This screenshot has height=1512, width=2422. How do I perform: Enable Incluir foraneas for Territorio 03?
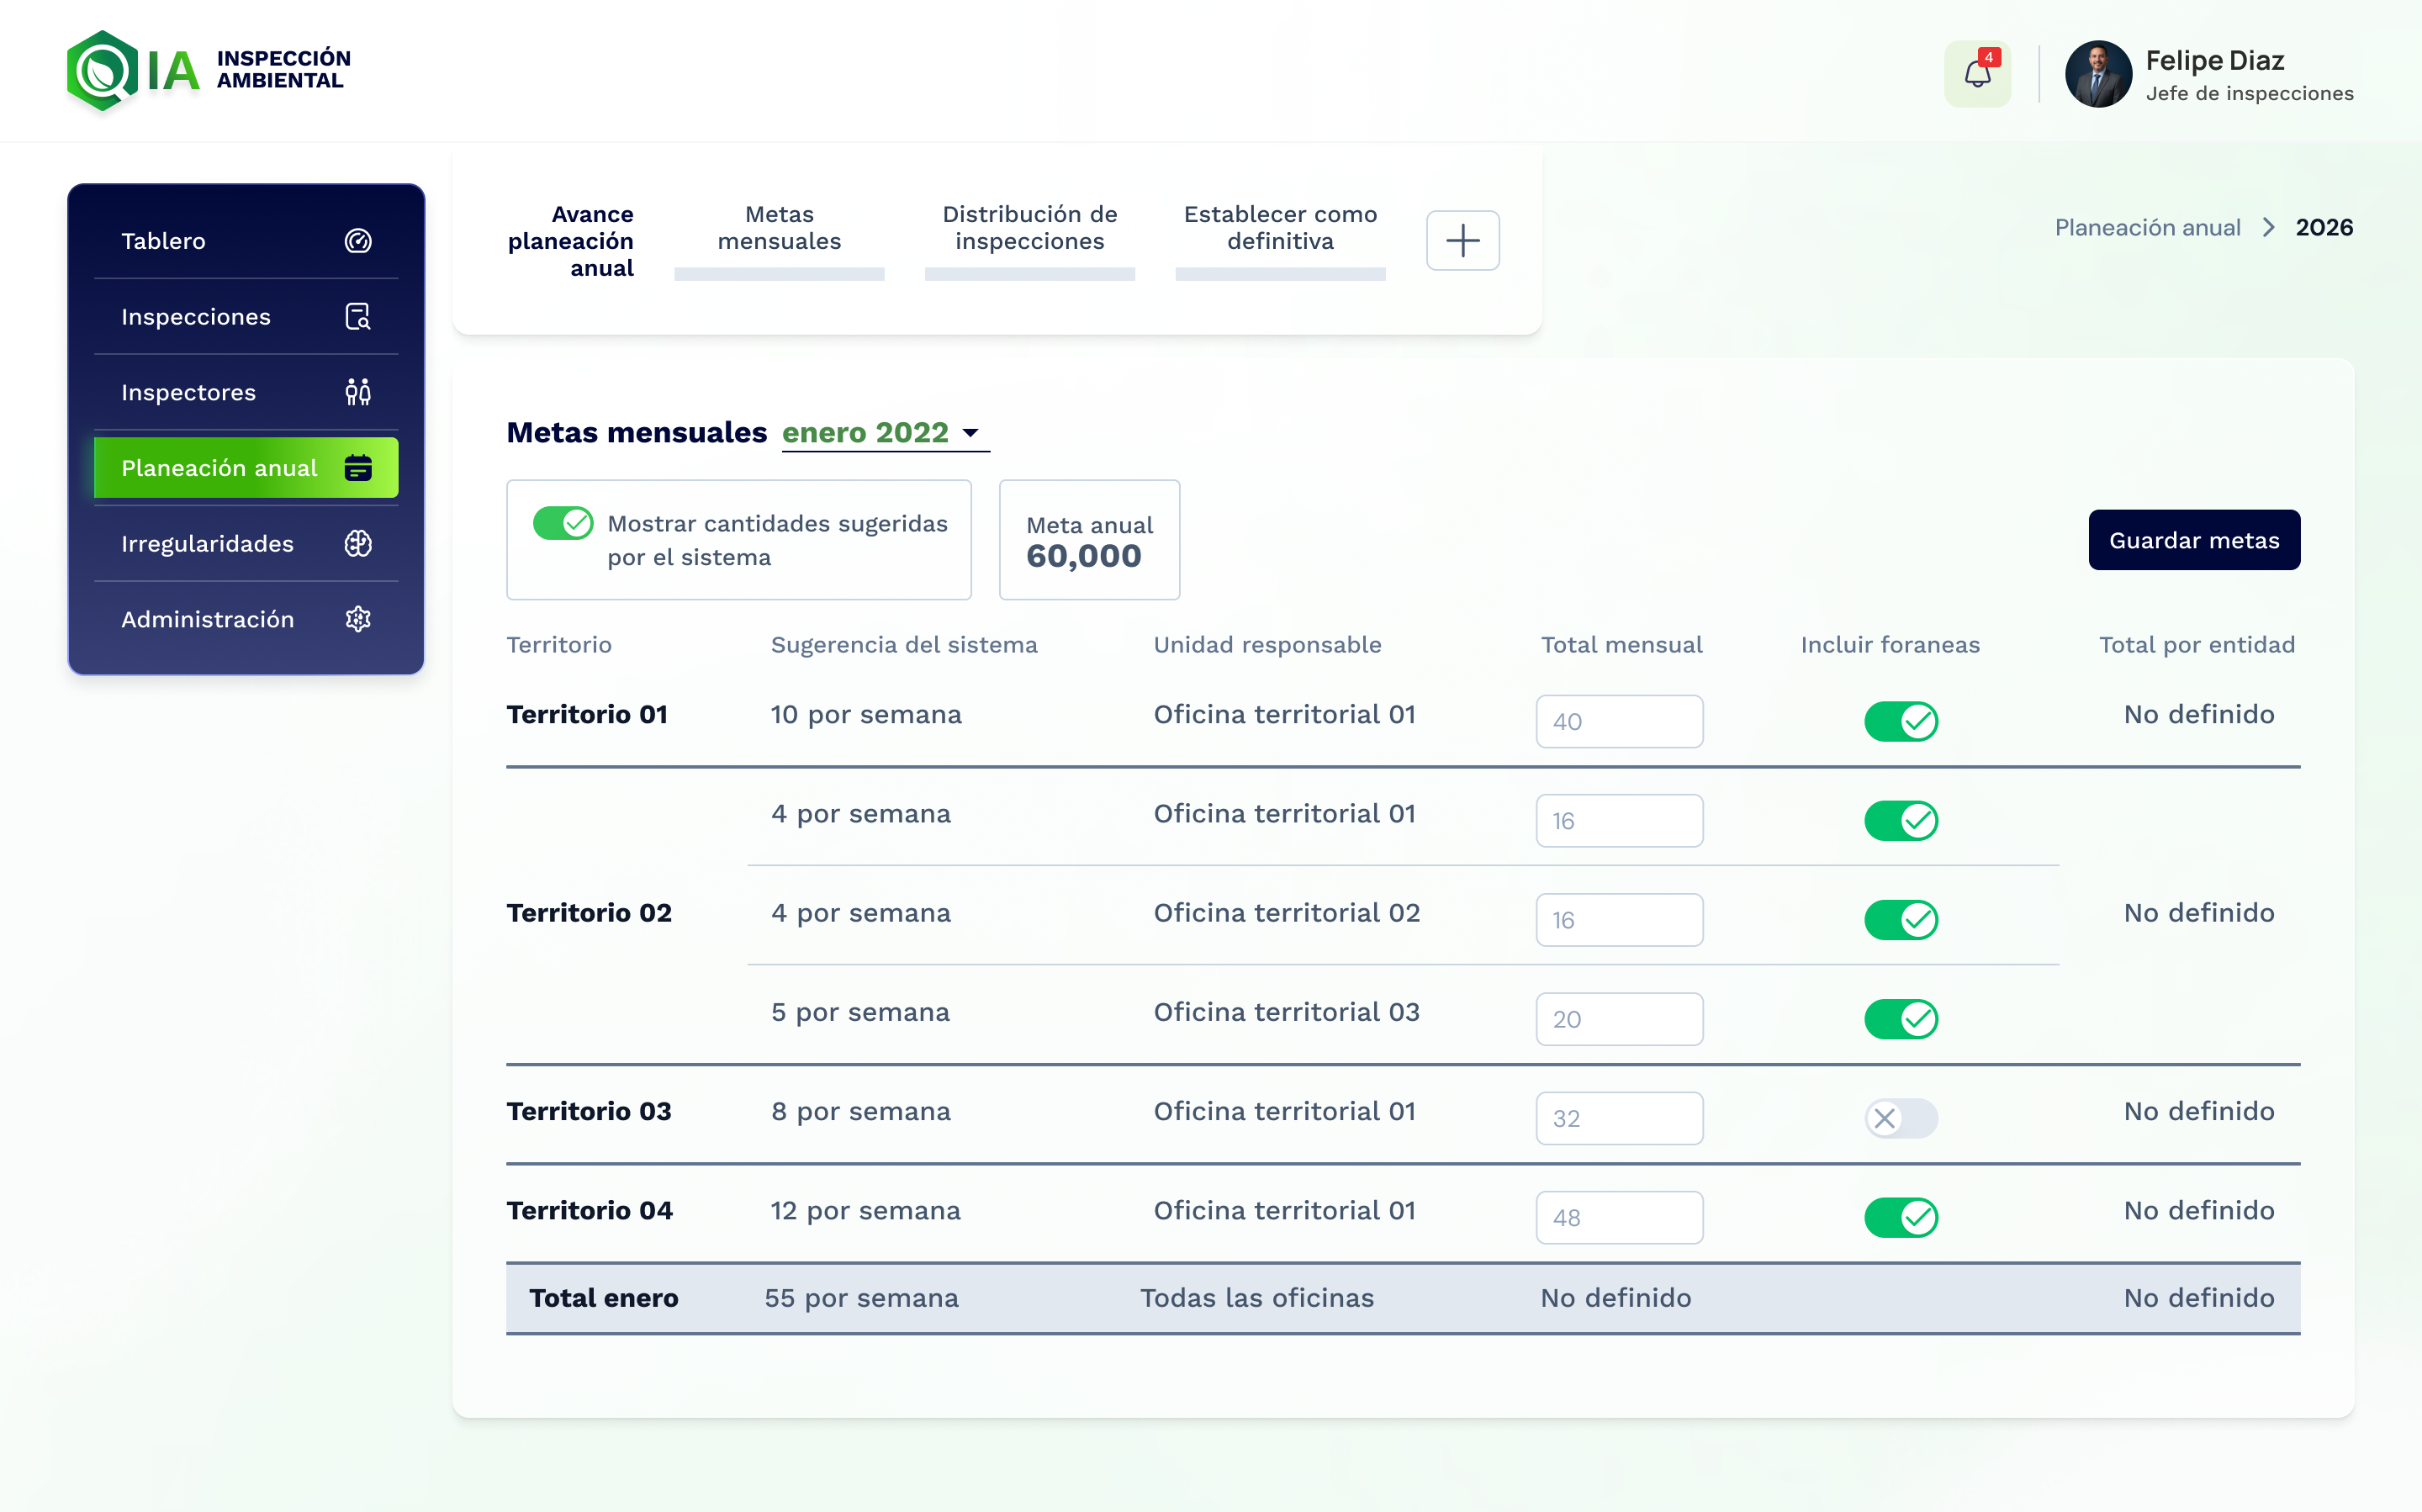[1900, 1118]
